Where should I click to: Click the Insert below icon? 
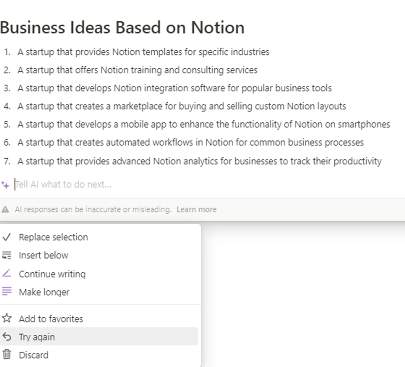[x=7, y=255]
